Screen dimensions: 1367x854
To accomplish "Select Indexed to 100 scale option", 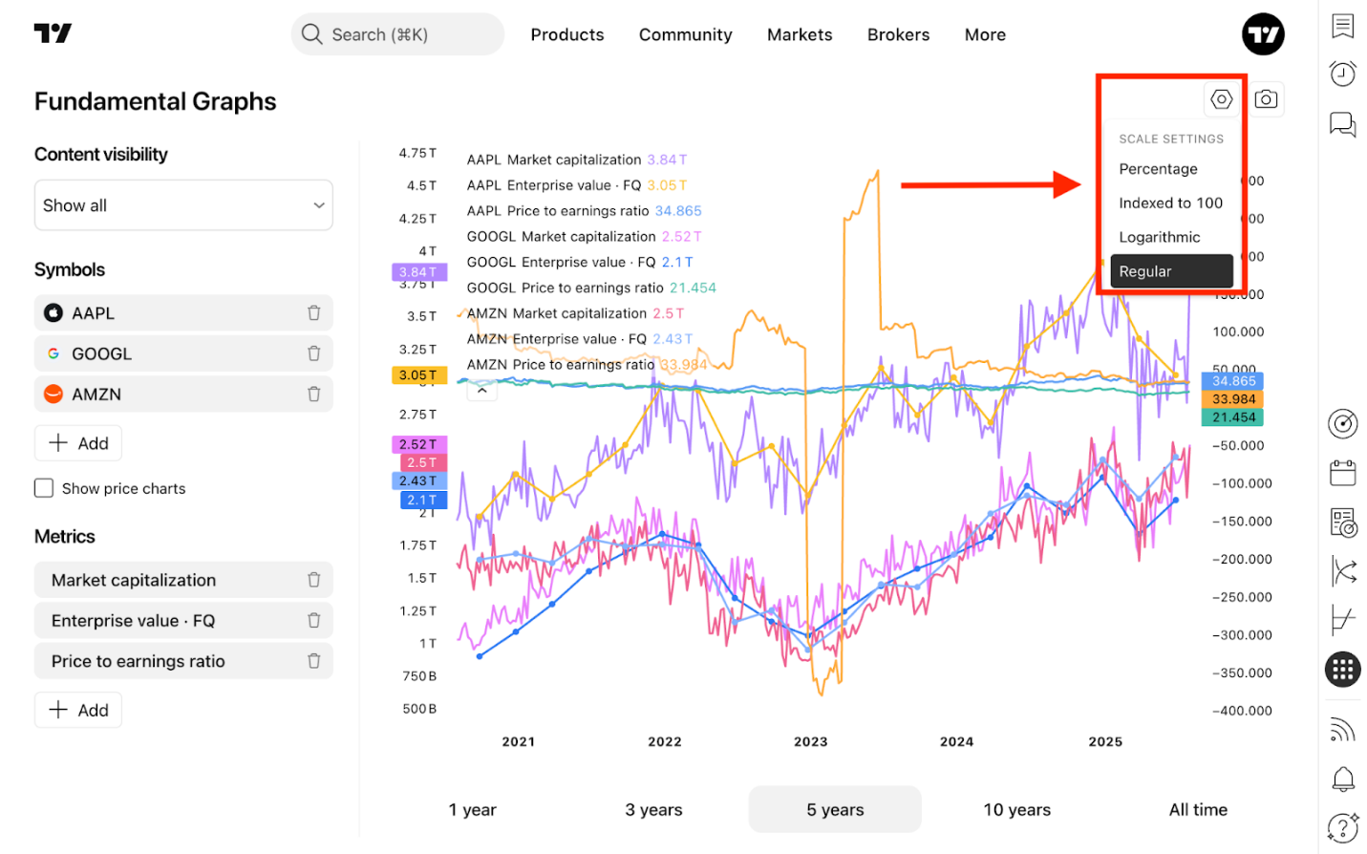I will 1170,203.
